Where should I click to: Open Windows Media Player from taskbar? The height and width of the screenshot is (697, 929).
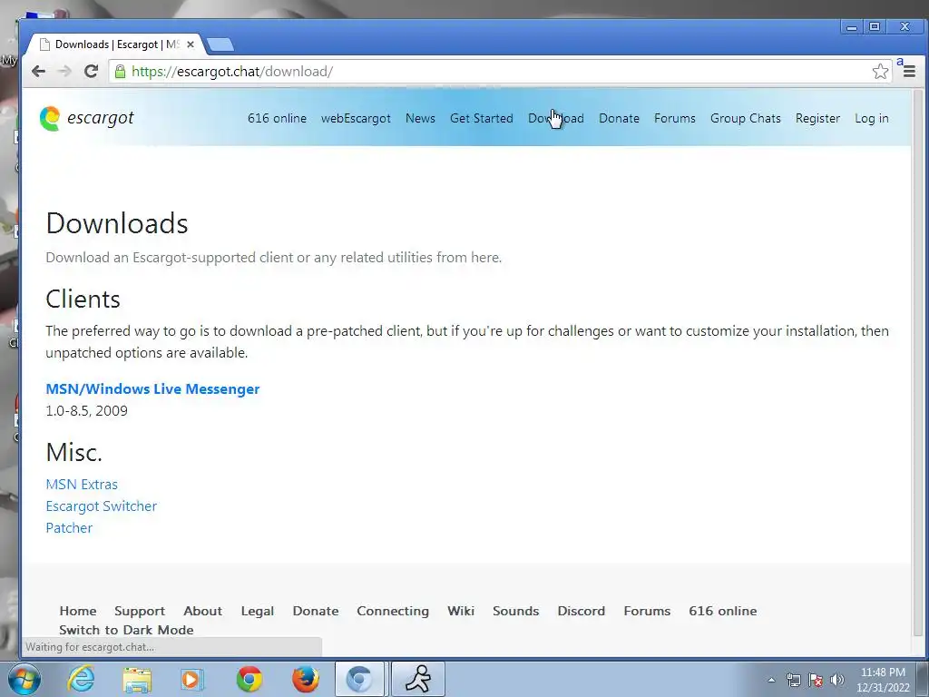pyautogui.click(x=192, y=679)
